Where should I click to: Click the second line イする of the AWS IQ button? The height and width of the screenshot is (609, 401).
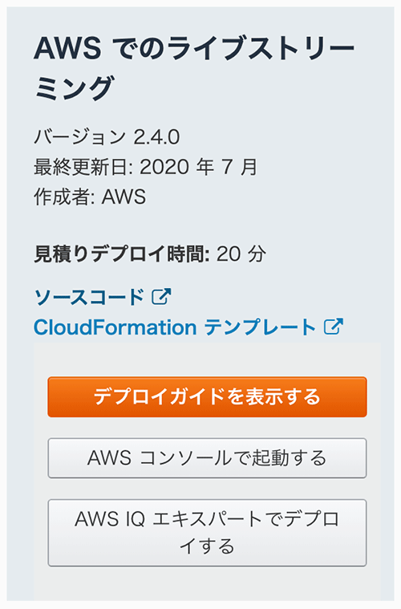click(x=207, y=546)
